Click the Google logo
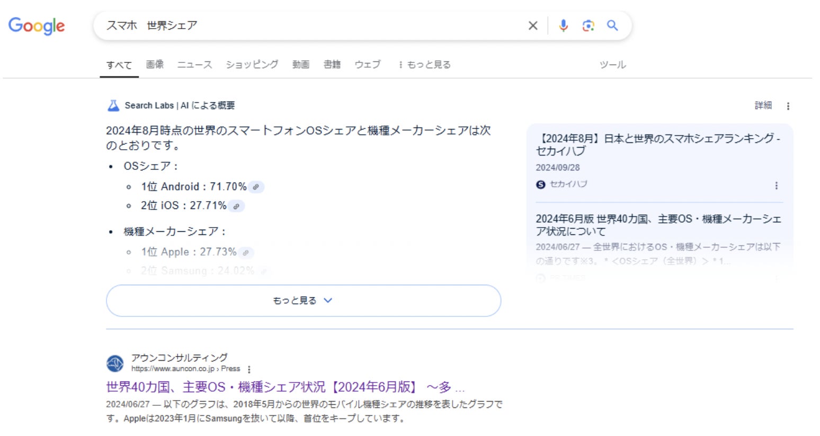Screen dimensions: 820x436 click(37, 25)
